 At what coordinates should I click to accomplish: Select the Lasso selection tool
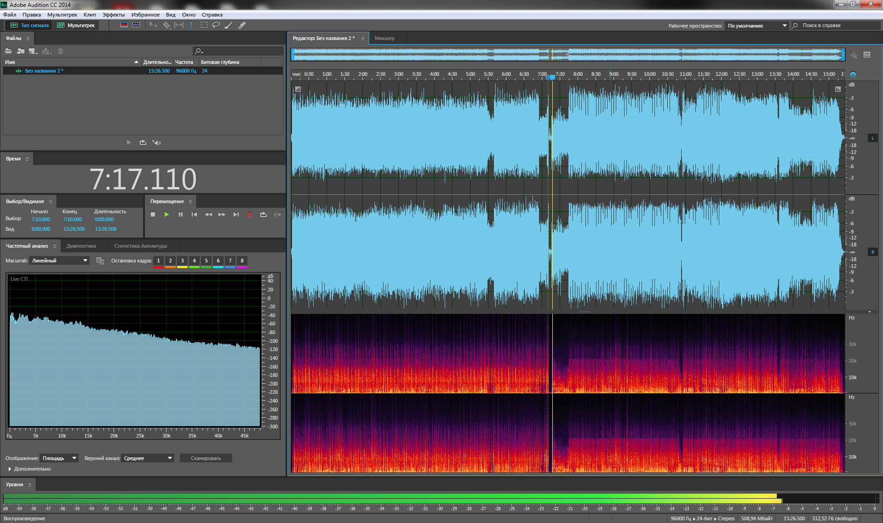tap(216, 25)
